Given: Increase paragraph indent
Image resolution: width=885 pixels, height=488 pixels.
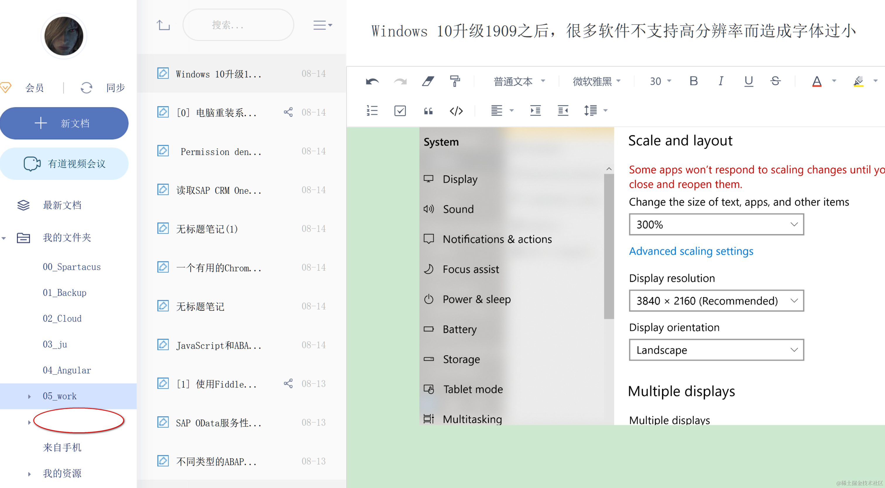Looking at the screenshot, I should click(x=535, y=111).
